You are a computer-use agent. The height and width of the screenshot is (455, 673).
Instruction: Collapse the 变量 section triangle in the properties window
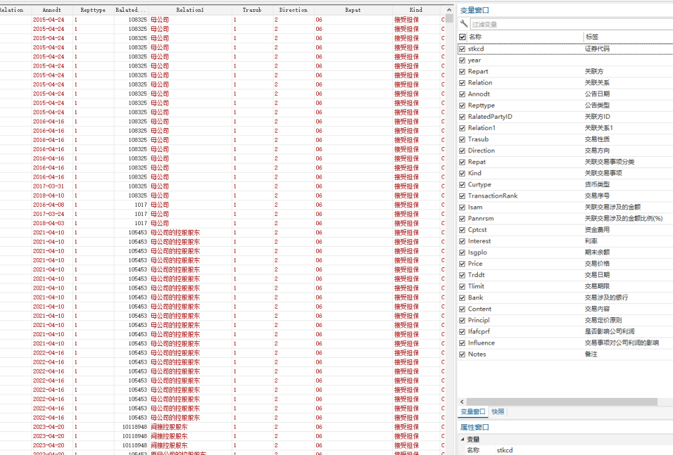click(x=462, y=439)
